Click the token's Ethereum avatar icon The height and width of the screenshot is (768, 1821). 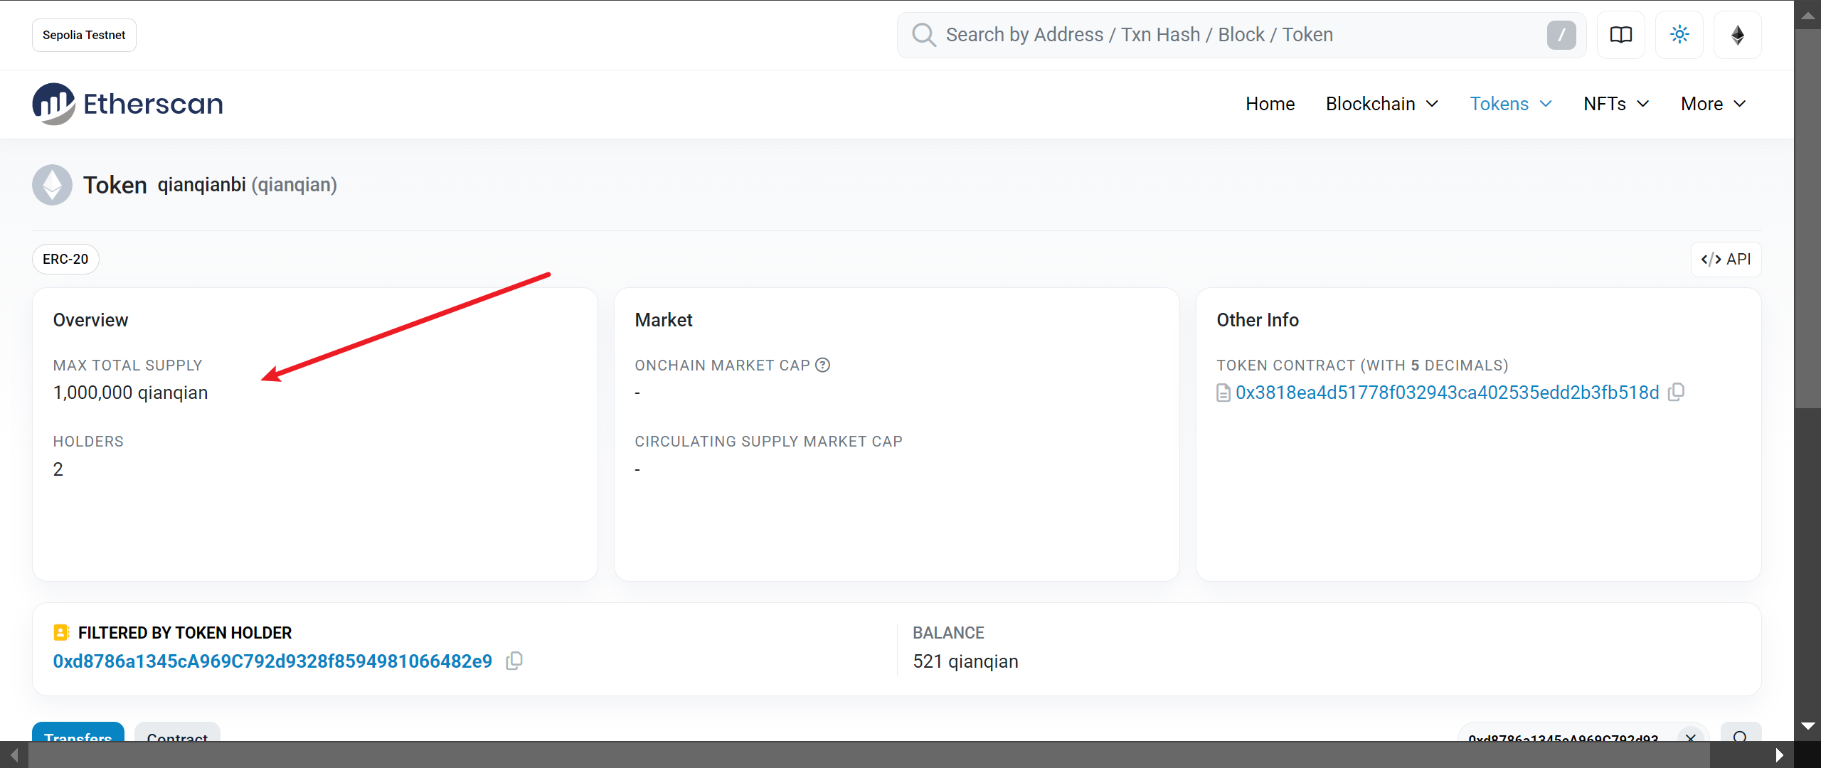52,185
